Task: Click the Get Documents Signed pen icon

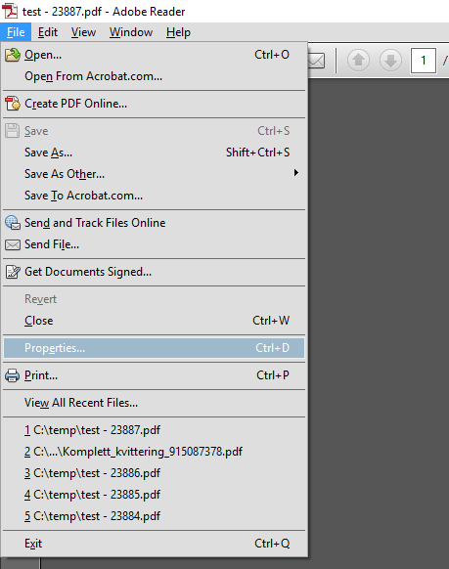Action: click(x=13, y=272)
